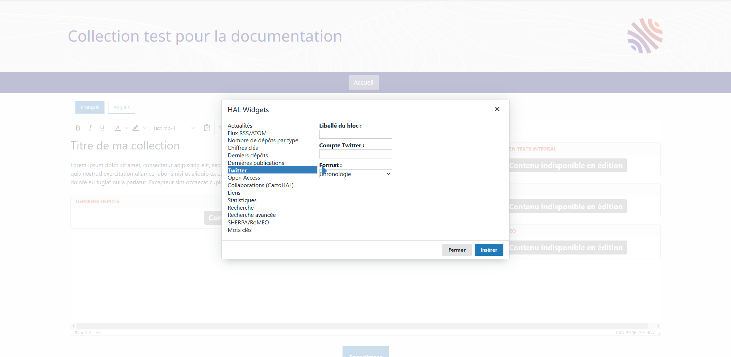Click PROPULSÉ PAR TINY link
This screenshot has height=357, width=731.
tap(635, 333)
